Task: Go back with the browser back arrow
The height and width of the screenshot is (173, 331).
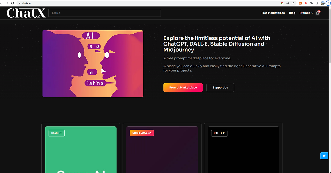Action: click(x=2, y=3)
